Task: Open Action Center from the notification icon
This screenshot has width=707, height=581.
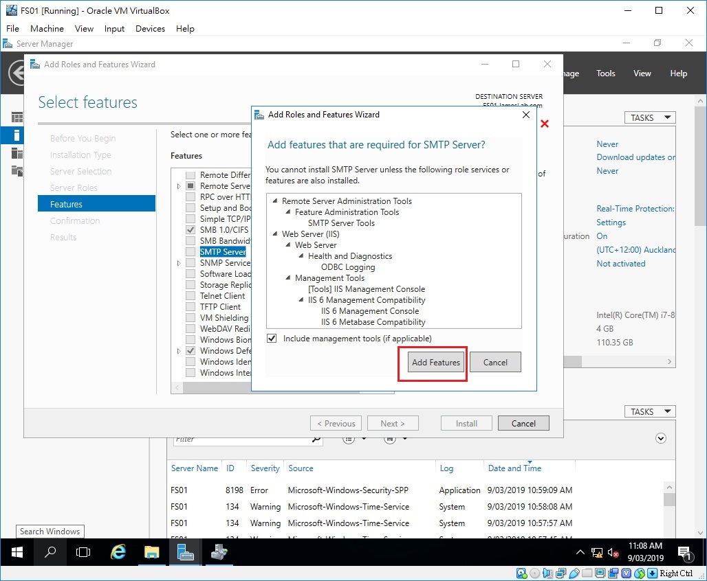Action: pyautogui.click(x=684, y=554)
